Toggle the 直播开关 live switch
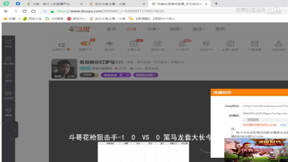This screenshot has width=288, height=162. (x=85, y=44)
